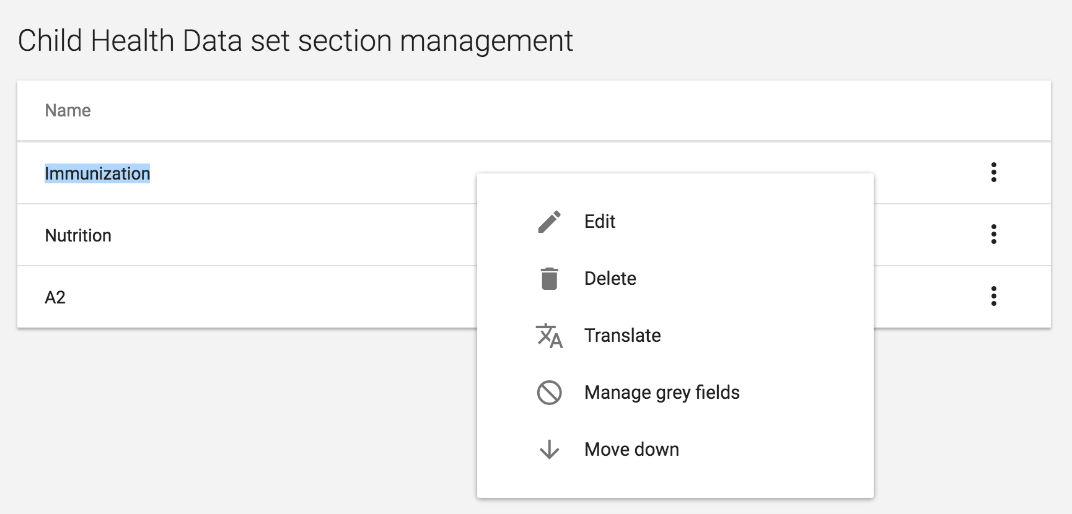Open the A2 row's three-dot menu
Image resolution: width=1072 pixels, height=514 pixels.
(993, 296)
